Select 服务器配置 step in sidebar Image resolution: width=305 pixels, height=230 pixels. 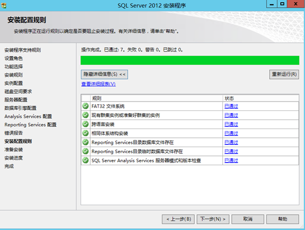(x=16, y=100)
